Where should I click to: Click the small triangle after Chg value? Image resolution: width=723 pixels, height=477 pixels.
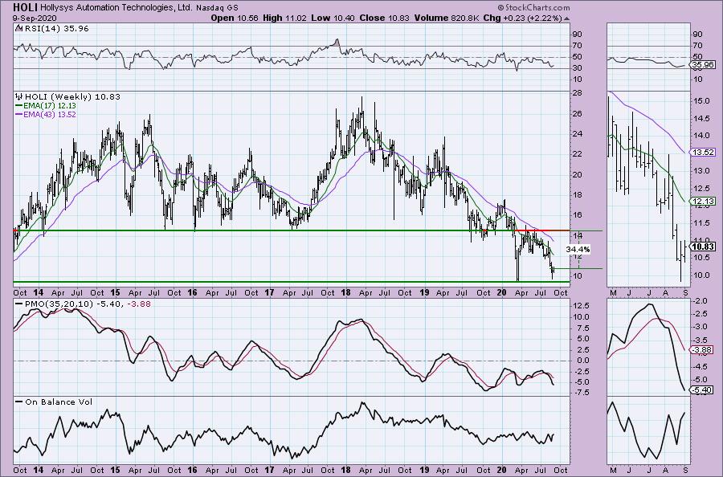click(x=566, y=18)
